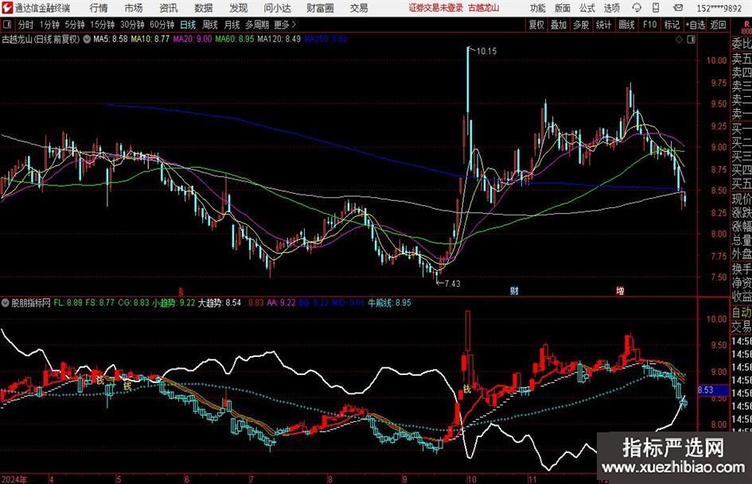
Task: Toggle the side panel icon atop chart
Action: tap(691, 40)
